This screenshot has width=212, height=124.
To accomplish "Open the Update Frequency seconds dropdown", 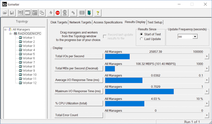I will coord(195,36).
